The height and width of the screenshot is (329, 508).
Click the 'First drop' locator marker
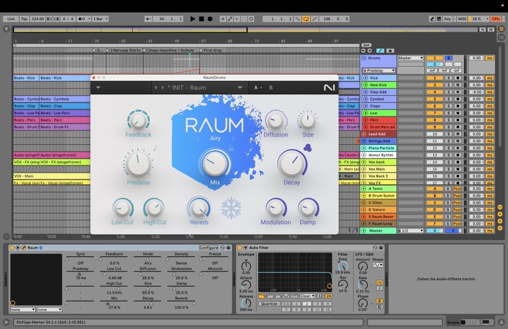[210, 50]
